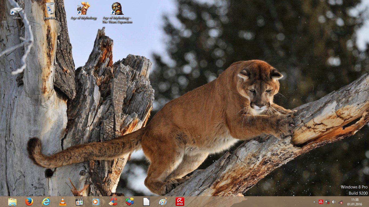Open File Explorer from the taskbar
This screenshot has width=369, height=207.
12,202
